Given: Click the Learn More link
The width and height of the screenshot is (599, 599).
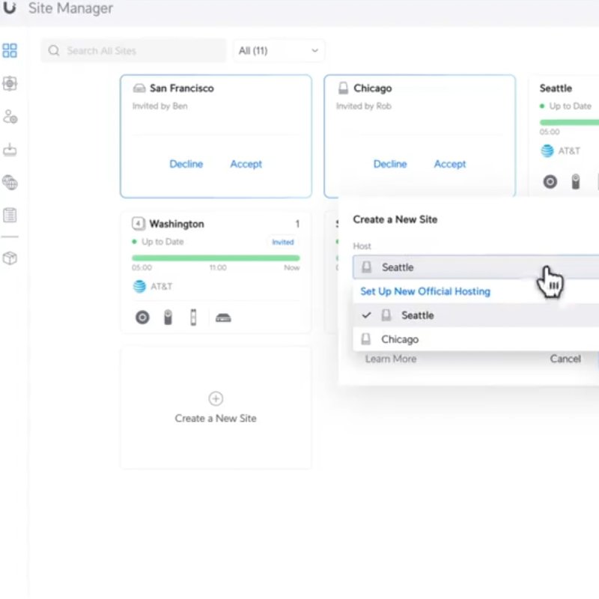Looking at the screenshot, I should (390, 359).
